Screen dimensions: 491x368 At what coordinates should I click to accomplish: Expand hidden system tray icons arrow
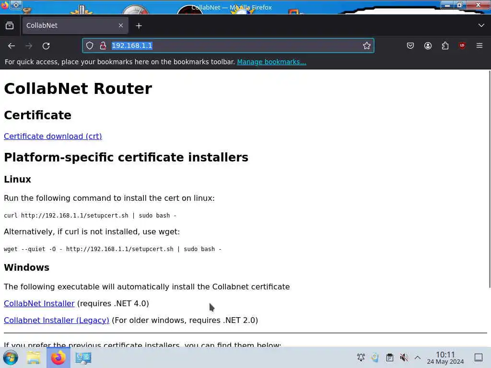point(418,357)
